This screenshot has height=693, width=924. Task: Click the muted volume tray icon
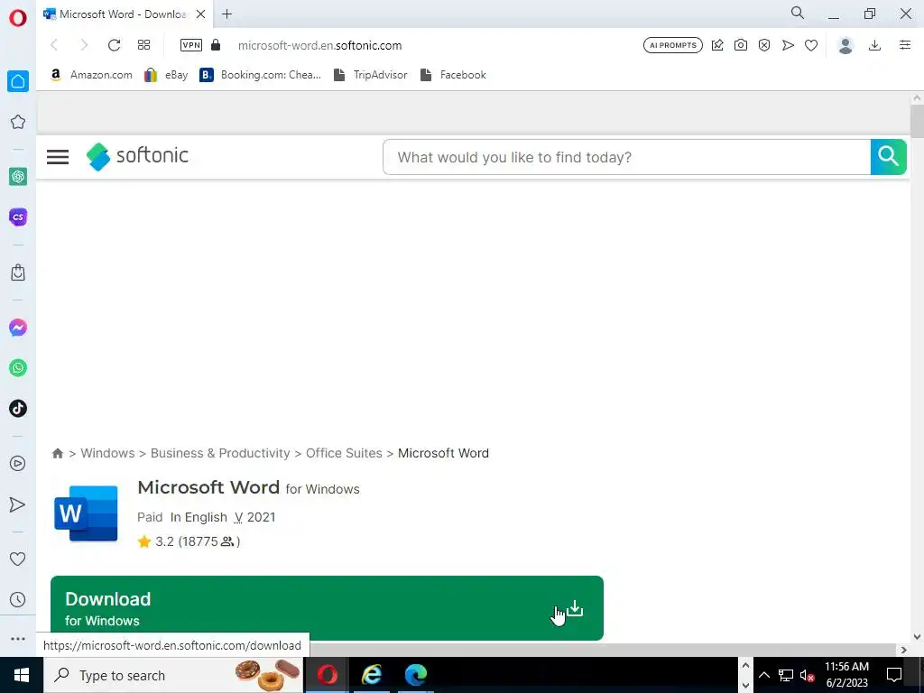(x=808, y=675)
